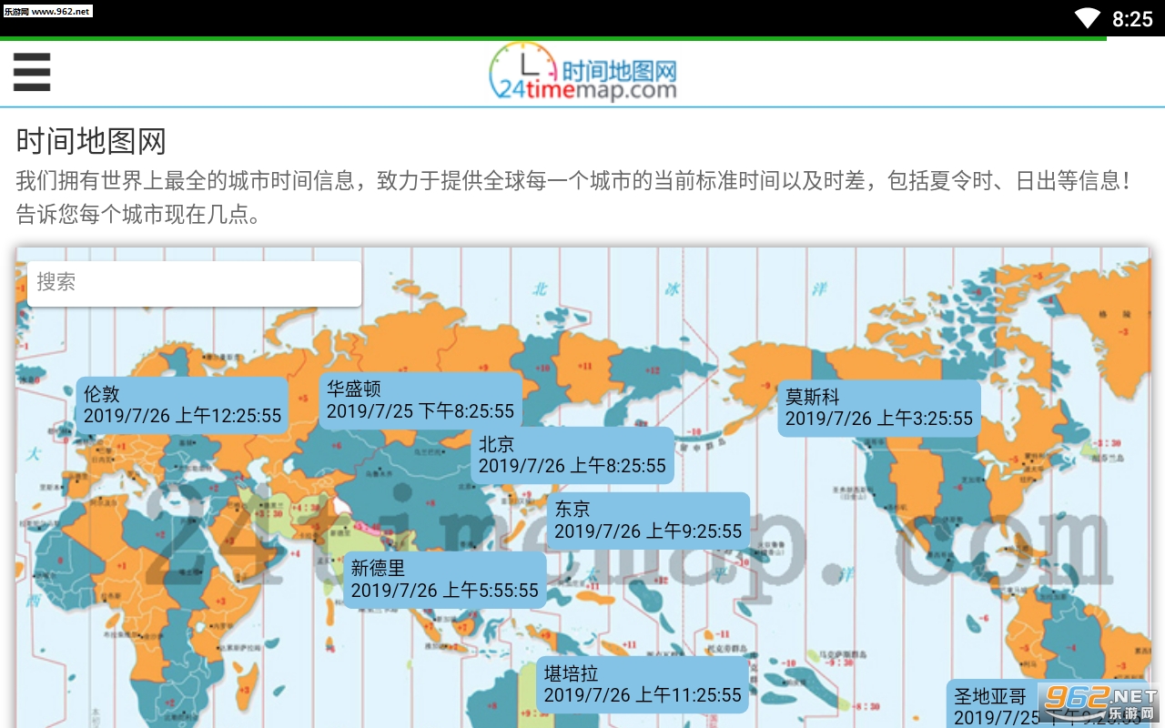Select the 堪培拉 city time label
This screenshot has width=1165, height=728.
click(x=643, y=684)
